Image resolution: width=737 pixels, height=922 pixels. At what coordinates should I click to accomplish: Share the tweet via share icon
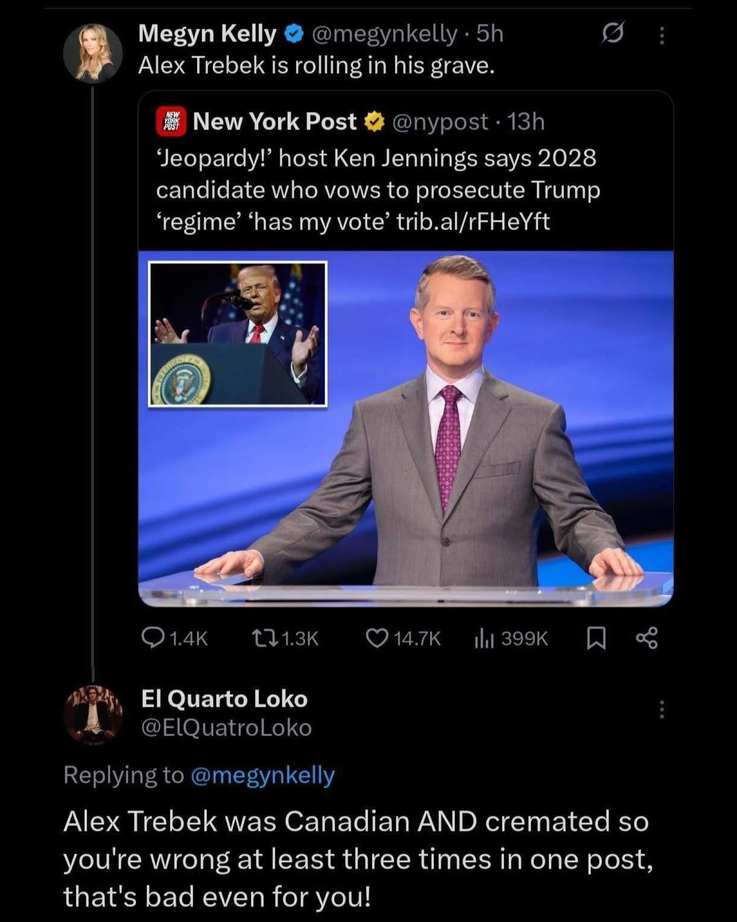647,638
